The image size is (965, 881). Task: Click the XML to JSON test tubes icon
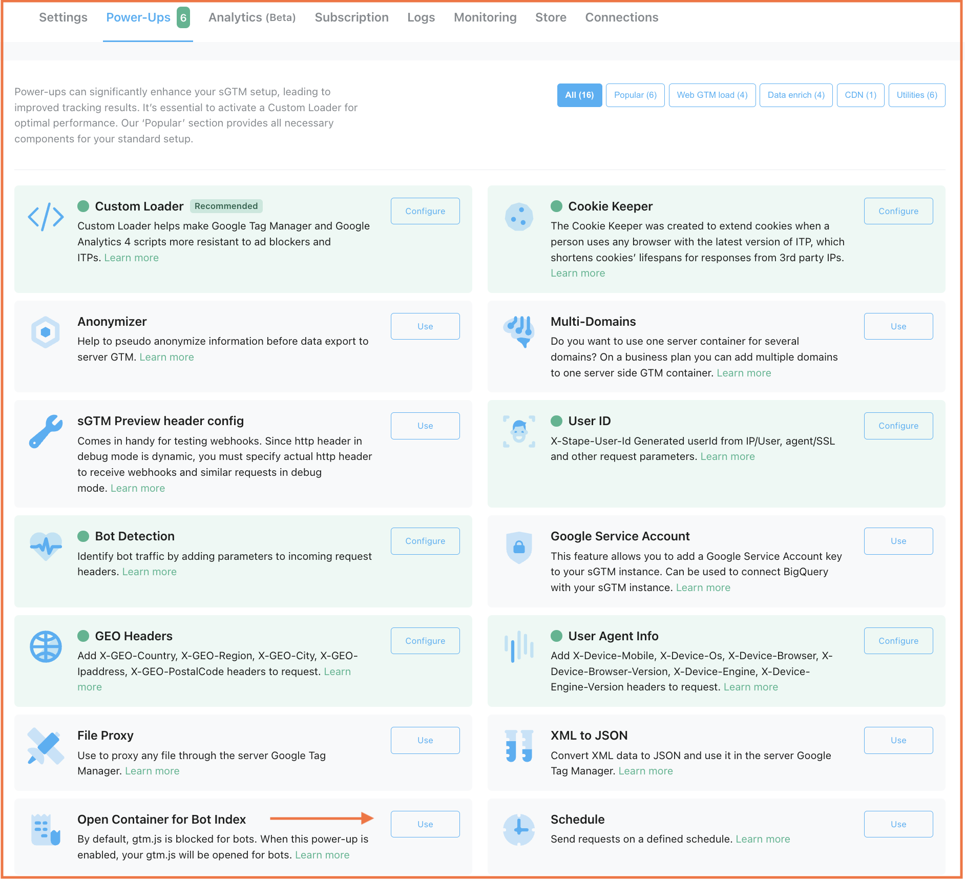pos(519,746)
